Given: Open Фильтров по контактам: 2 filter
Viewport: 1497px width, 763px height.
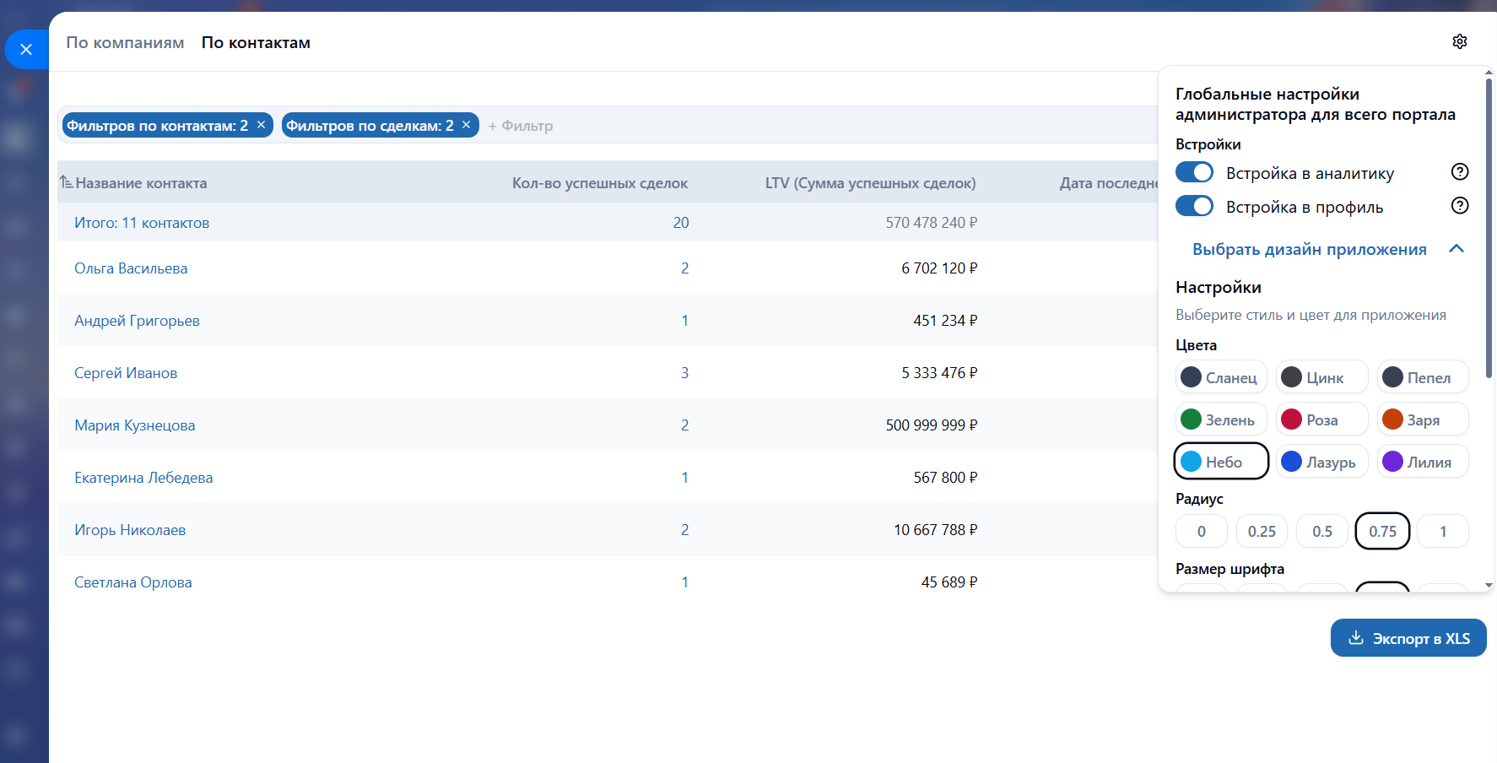Looking at the screenshot, I should pyautogui.click(x=157, y=126).
